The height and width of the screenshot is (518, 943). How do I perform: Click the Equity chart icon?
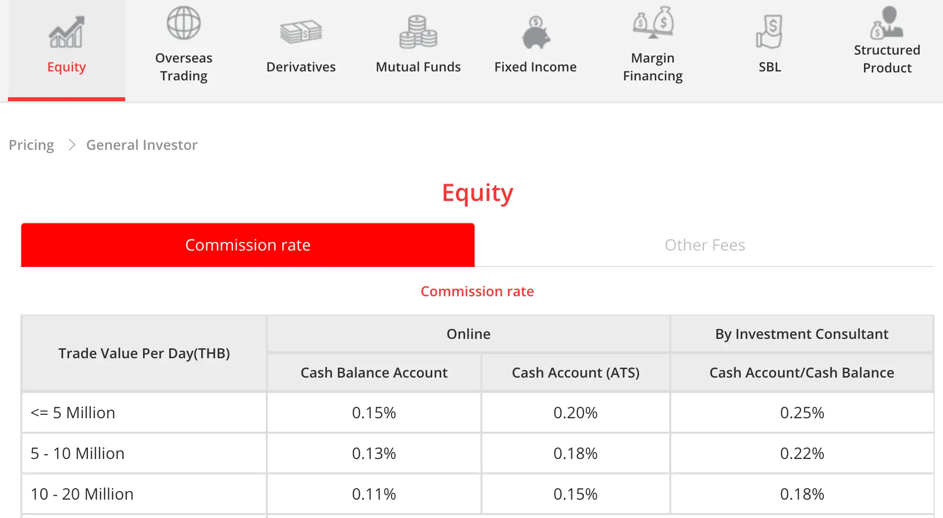click(x=66, y=33)
